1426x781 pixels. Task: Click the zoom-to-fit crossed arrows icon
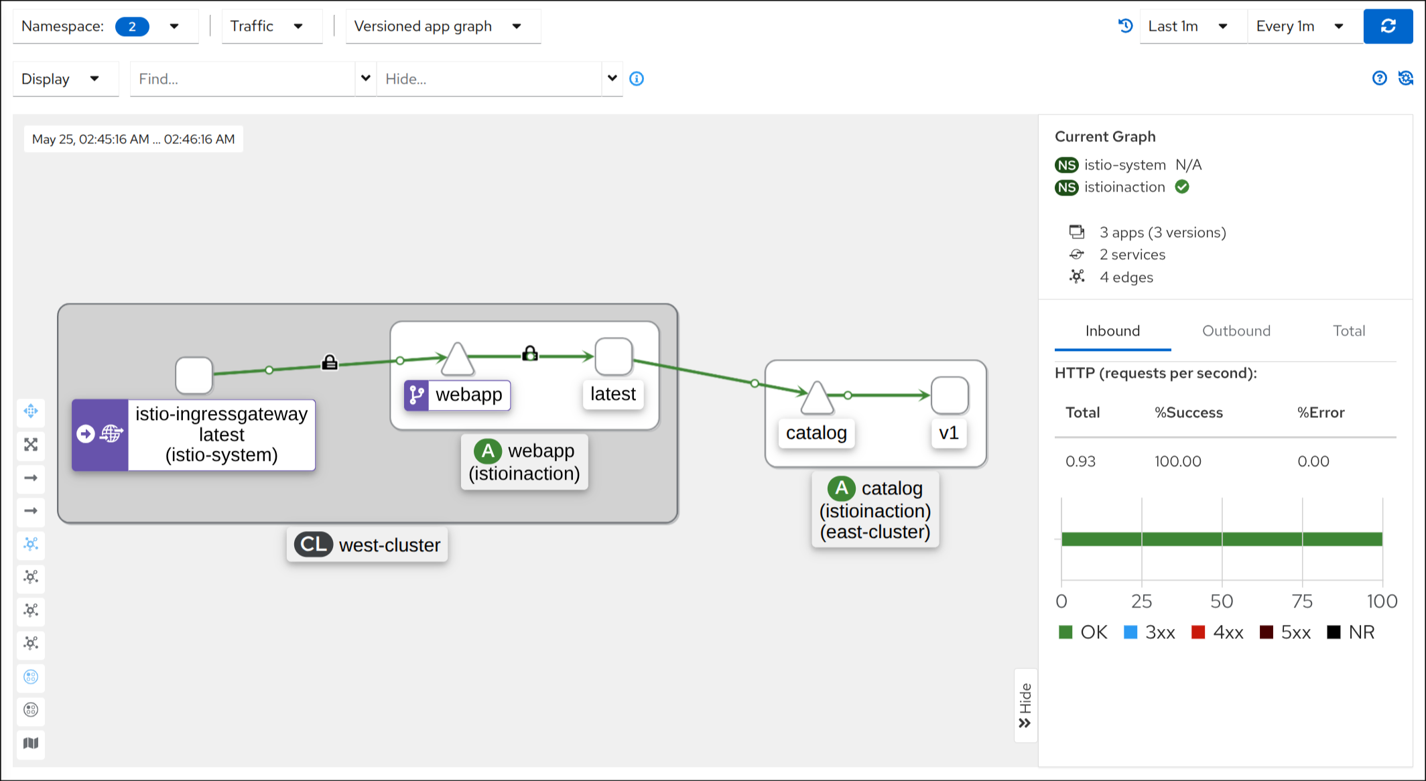tap(31, 444)
